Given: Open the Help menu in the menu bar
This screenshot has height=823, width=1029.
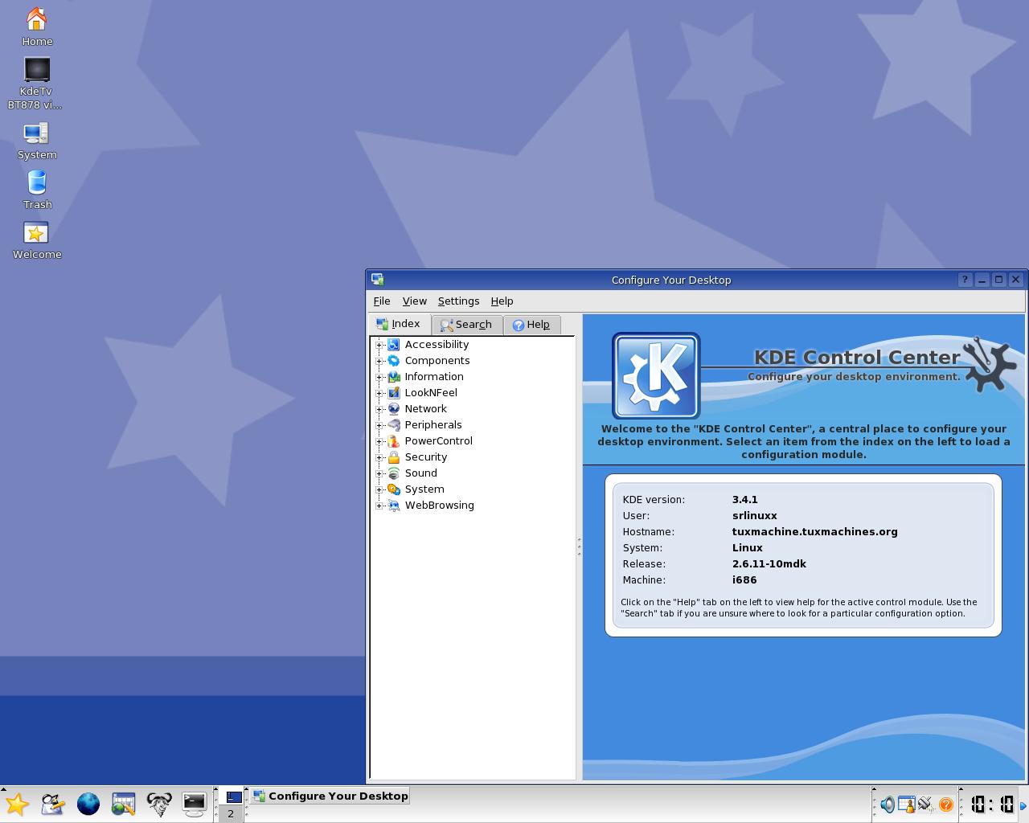Looking at the screenshot, I should click(502, 301).
